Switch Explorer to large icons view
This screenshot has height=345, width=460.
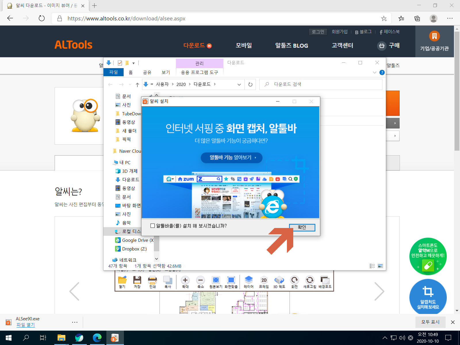pyautogui.click(x=380, y=266)
